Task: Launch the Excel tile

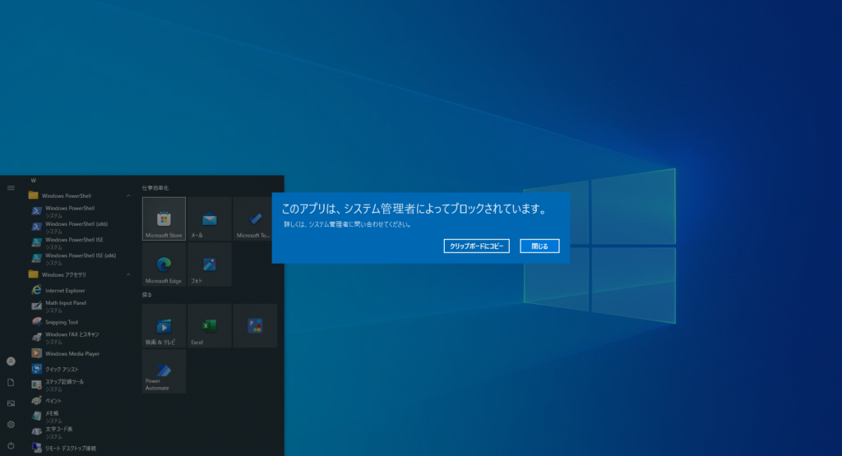Action: (210, 325)
